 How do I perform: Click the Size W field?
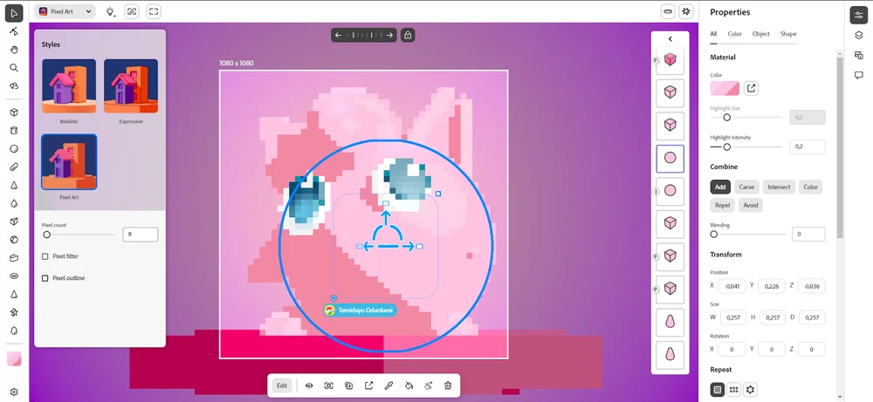coord(733,317)
